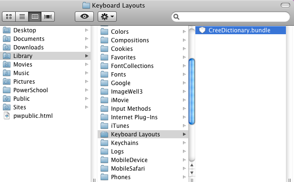
Task: Switch to list view mode
Action: pos(22,17)
